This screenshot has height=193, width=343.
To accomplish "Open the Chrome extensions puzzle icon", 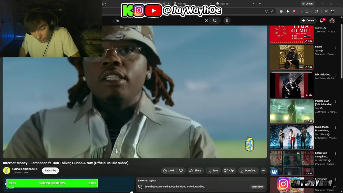I will [x=307, y=11].
